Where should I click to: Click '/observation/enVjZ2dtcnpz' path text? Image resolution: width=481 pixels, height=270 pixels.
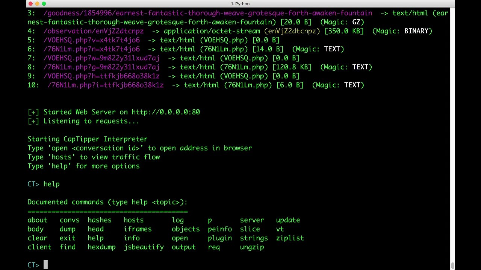pyautogui.click(x=94, y=31)
